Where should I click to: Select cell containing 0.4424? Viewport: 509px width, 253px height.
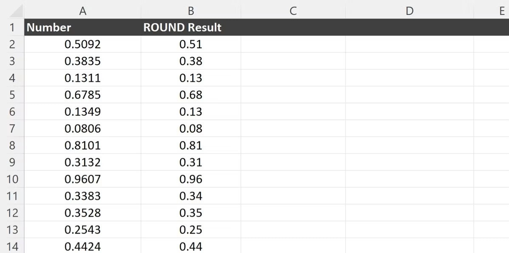point(83,246)
